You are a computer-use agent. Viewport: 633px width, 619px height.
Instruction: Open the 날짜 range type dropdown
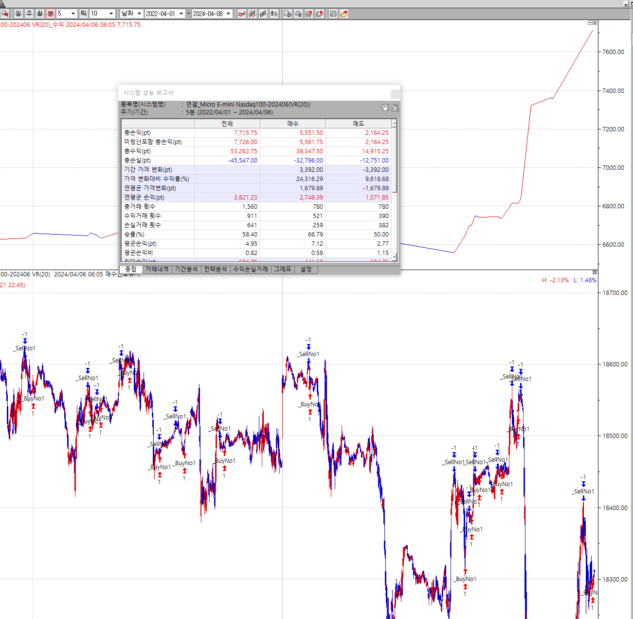pyautogui.click(x=139, y=14)
